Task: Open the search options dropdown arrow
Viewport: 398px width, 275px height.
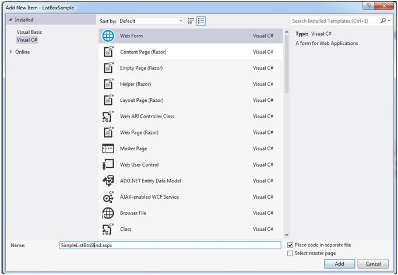Action: coord(389,21)
